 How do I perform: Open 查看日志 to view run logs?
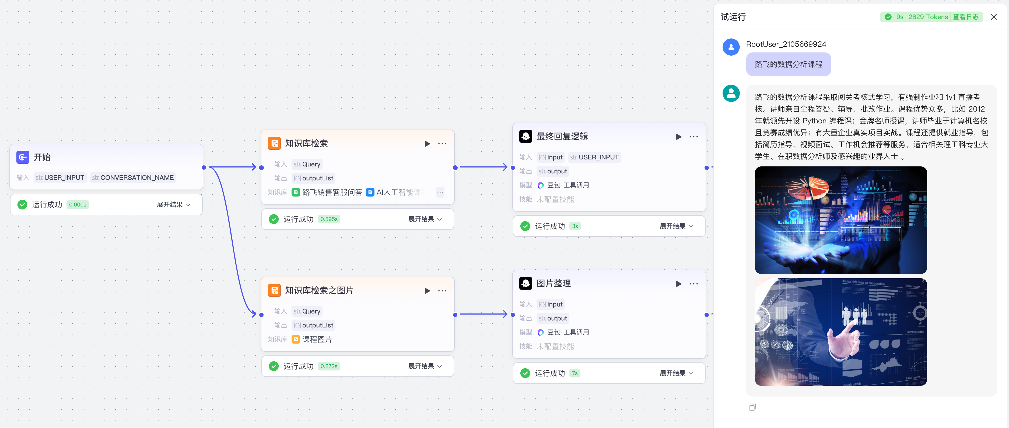pos(966,17)
